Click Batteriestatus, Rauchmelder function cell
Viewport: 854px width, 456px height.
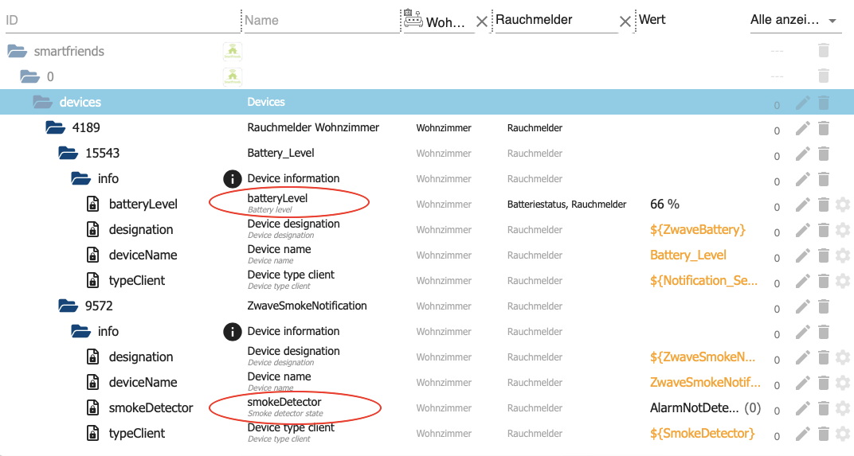(566, 205)
